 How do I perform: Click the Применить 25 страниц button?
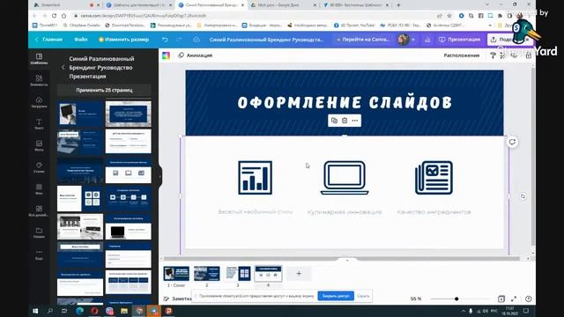(104, 90)
